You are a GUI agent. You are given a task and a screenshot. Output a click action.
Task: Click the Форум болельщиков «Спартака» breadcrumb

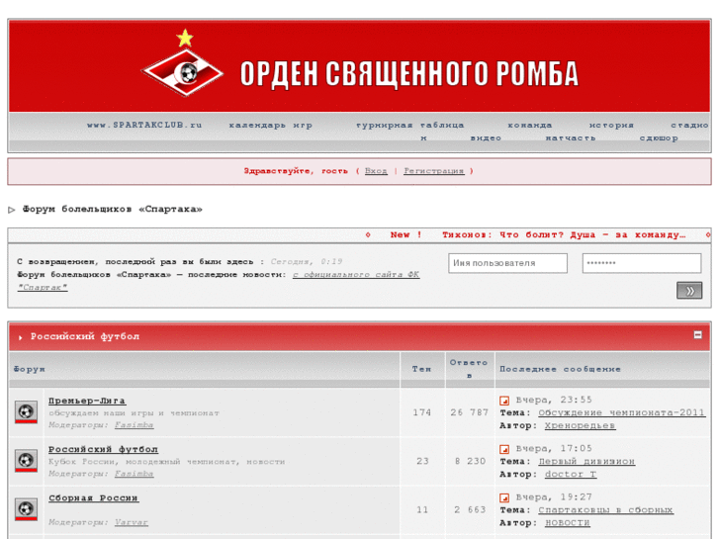(x=113, y=210)
